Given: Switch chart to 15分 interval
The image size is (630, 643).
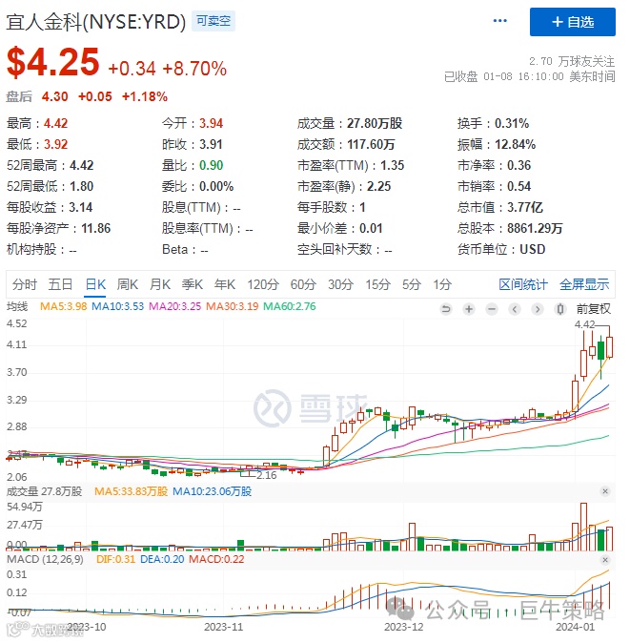Looking at the screenshot, I should [x=377, y=284].
